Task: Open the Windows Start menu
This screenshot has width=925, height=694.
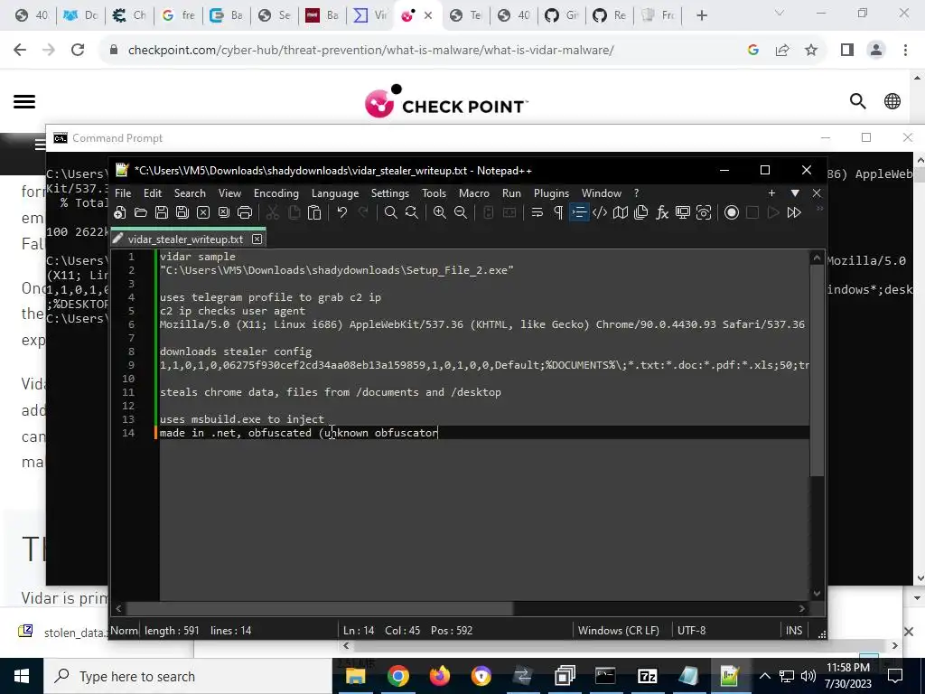Action: (22, 676)
